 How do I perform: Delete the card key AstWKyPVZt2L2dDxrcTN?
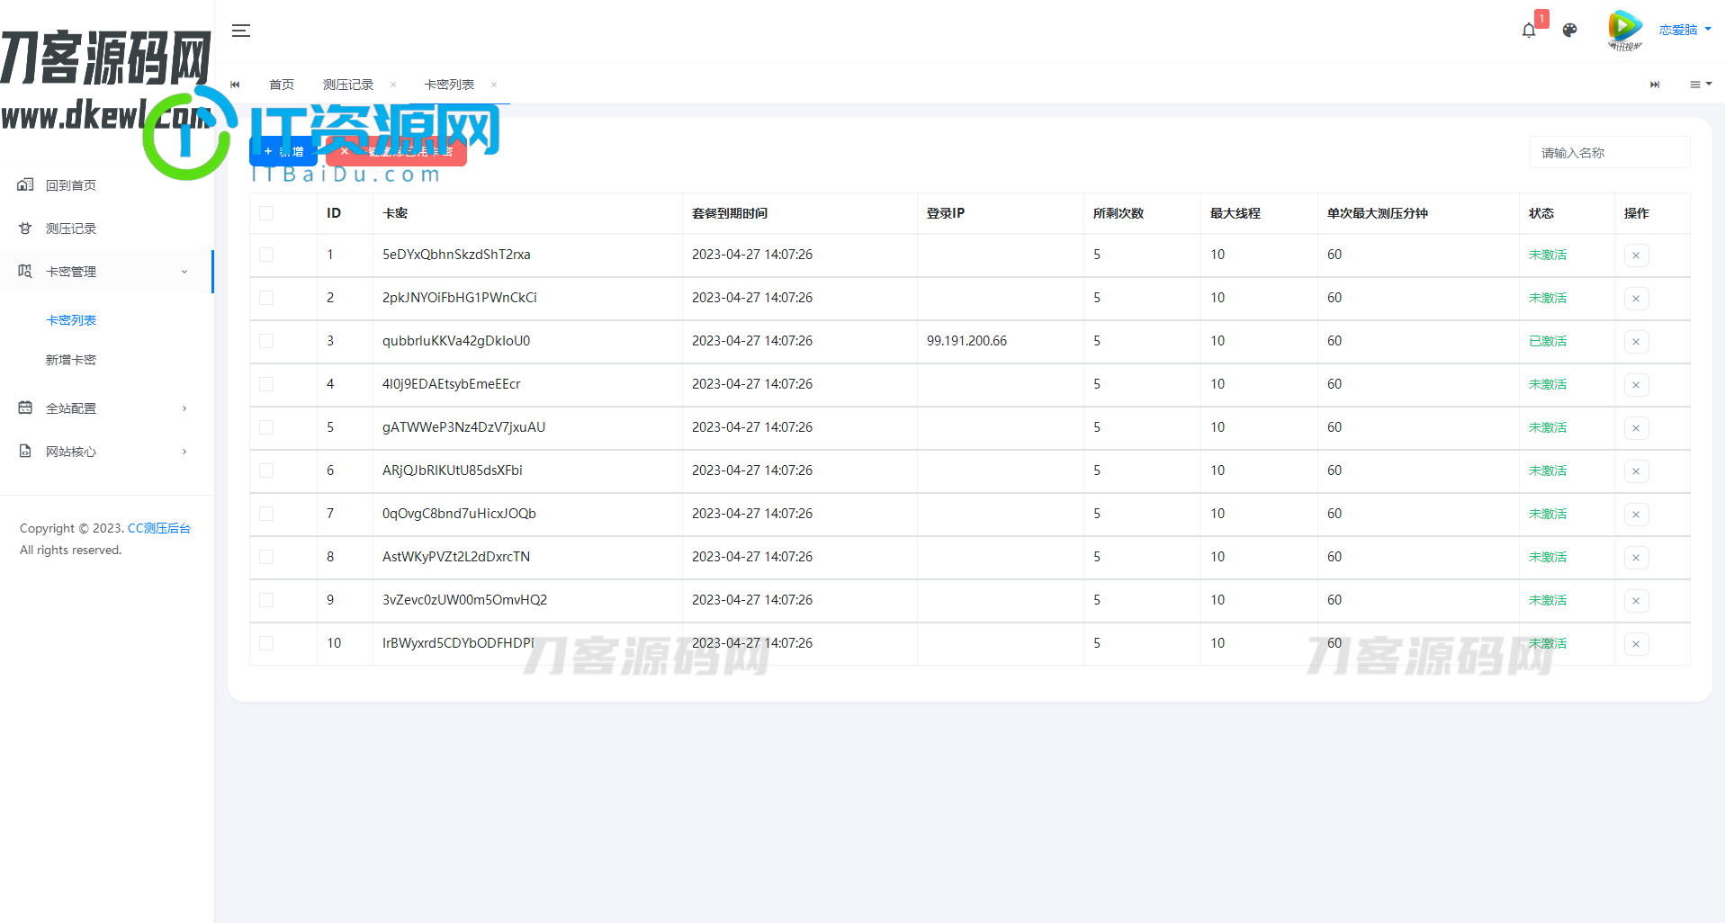[x=1636, y=558]
